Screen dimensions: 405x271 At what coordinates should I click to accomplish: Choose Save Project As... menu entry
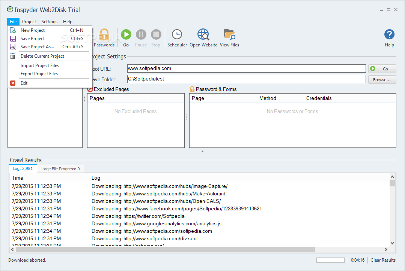click(50, 47)
